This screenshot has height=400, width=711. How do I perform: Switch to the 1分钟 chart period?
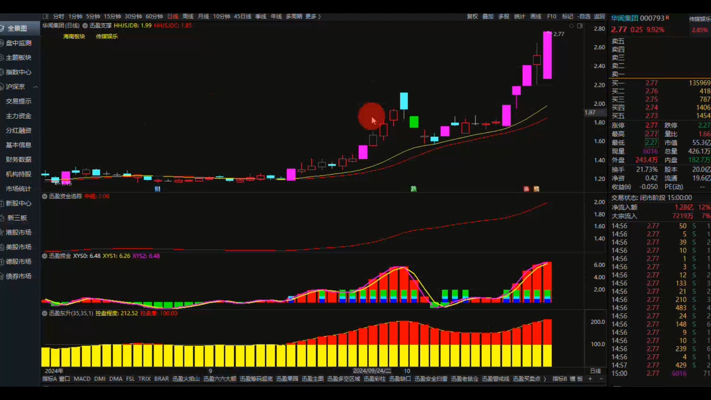pyautogui.click(x=75, y=16)
